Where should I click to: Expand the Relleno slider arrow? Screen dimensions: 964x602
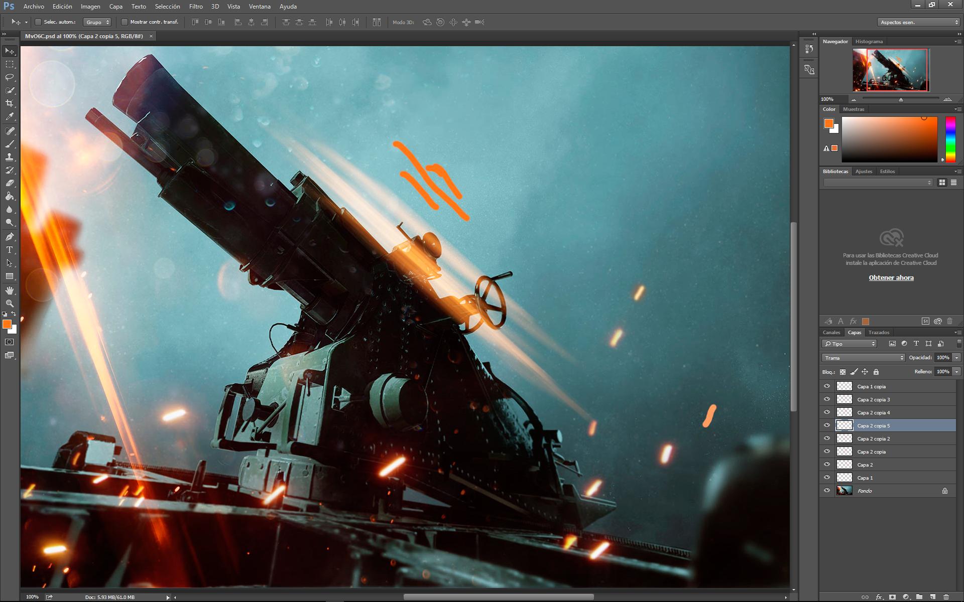[956, 372]
